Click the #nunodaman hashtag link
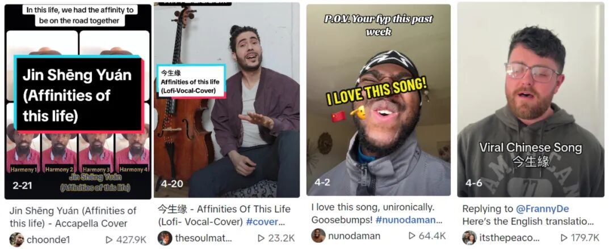 [406, 220]
